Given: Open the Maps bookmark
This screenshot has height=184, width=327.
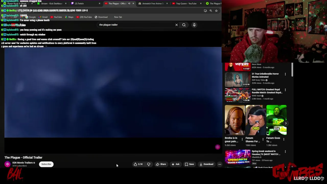Looking at the screenshot, I should pos(69,17).
